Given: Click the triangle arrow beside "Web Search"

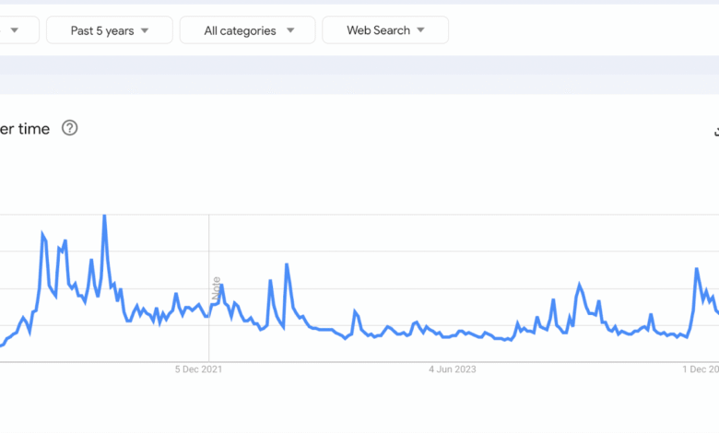Looking at the screenshot, I should (x=420, y=30).
